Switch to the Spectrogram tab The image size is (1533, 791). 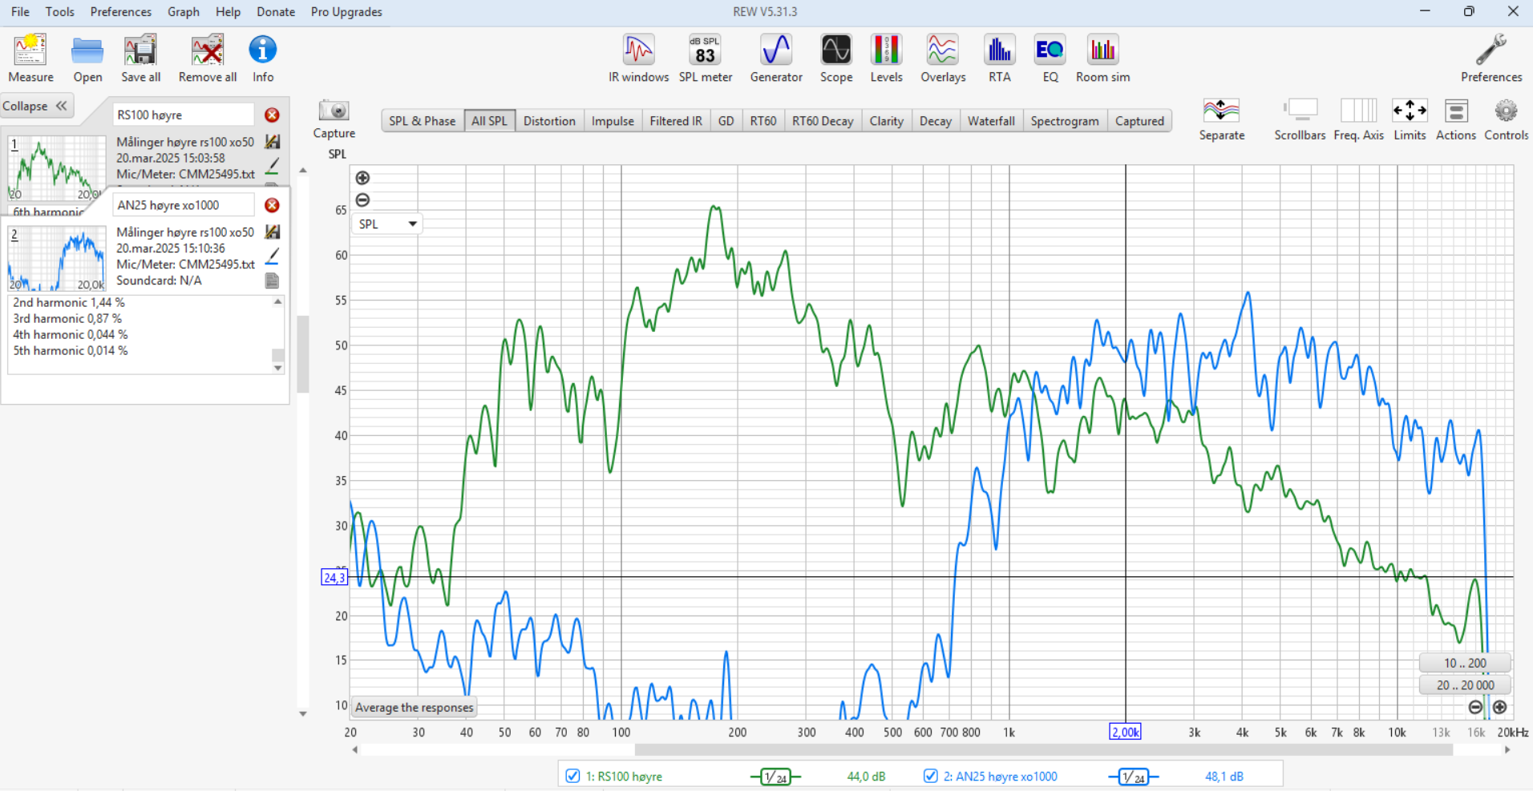click(x=1065, y=121)
